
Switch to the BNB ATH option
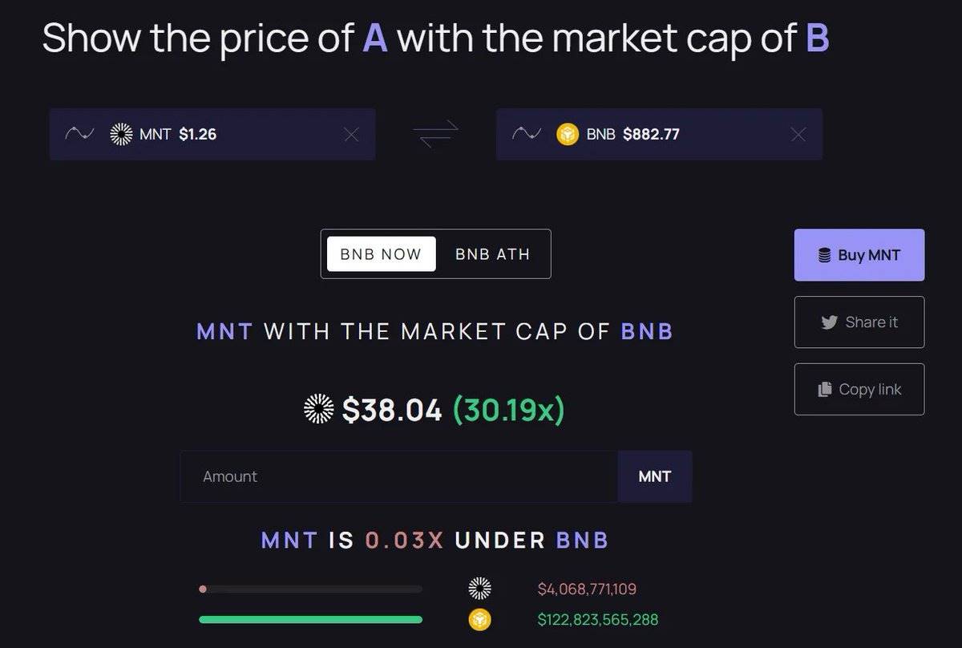[x=492, y=254]
